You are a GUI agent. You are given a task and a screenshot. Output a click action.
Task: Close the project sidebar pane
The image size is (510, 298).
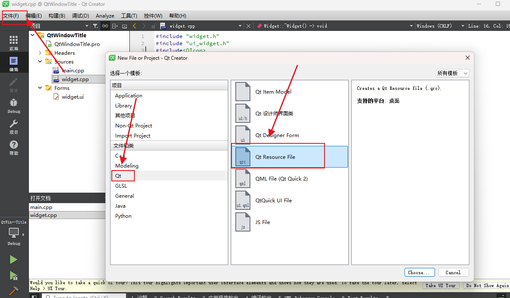tap(124, 26)
